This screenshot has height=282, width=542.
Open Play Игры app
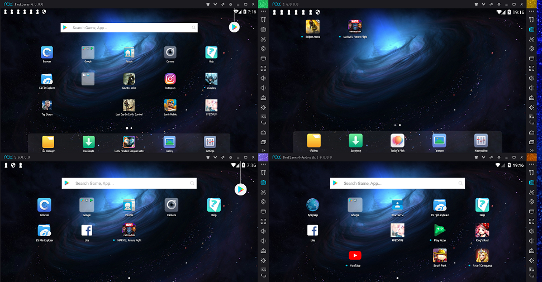440,230
